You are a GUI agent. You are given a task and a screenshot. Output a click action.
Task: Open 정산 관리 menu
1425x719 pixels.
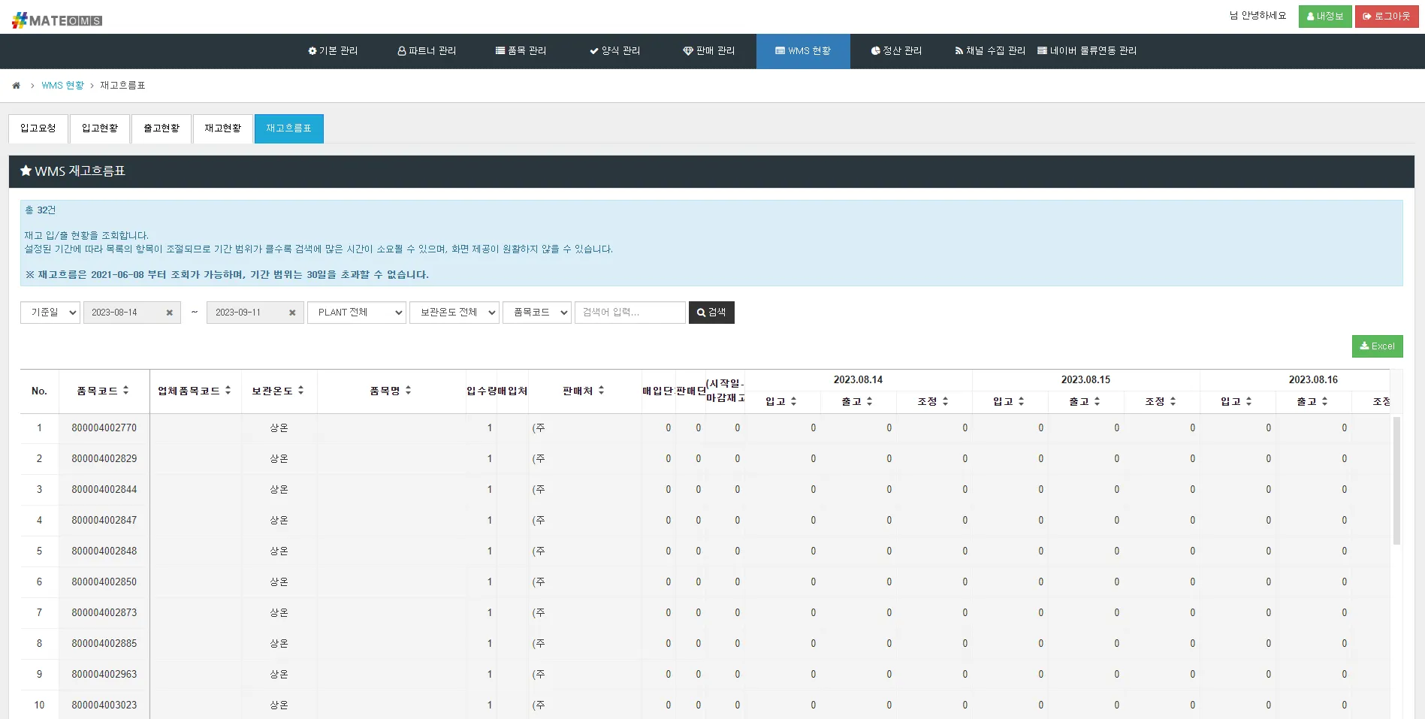tap(896, 51)
